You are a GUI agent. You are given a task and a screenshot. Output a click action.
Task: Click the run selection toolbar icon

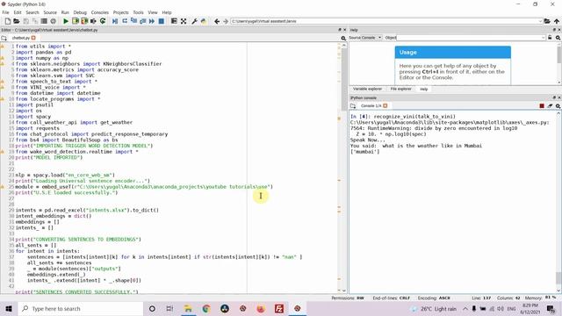click(93, 21)
